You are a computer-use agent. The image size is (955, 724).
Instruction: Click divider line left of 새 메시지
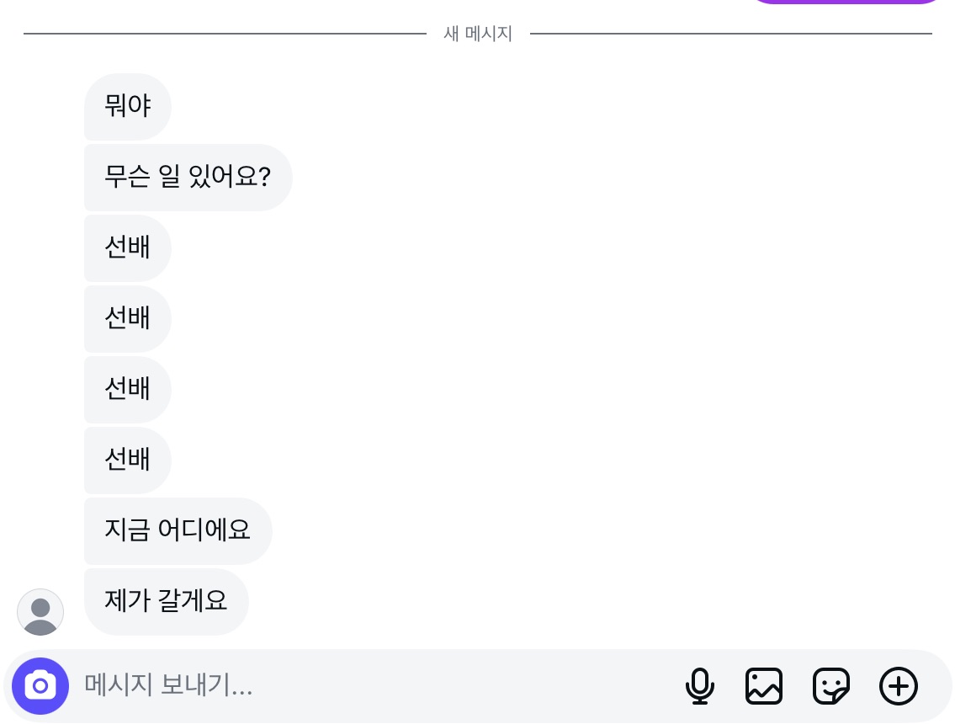(225, 34)
